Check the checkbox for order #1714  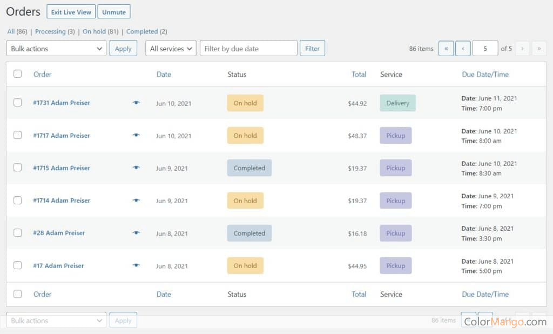17,201
